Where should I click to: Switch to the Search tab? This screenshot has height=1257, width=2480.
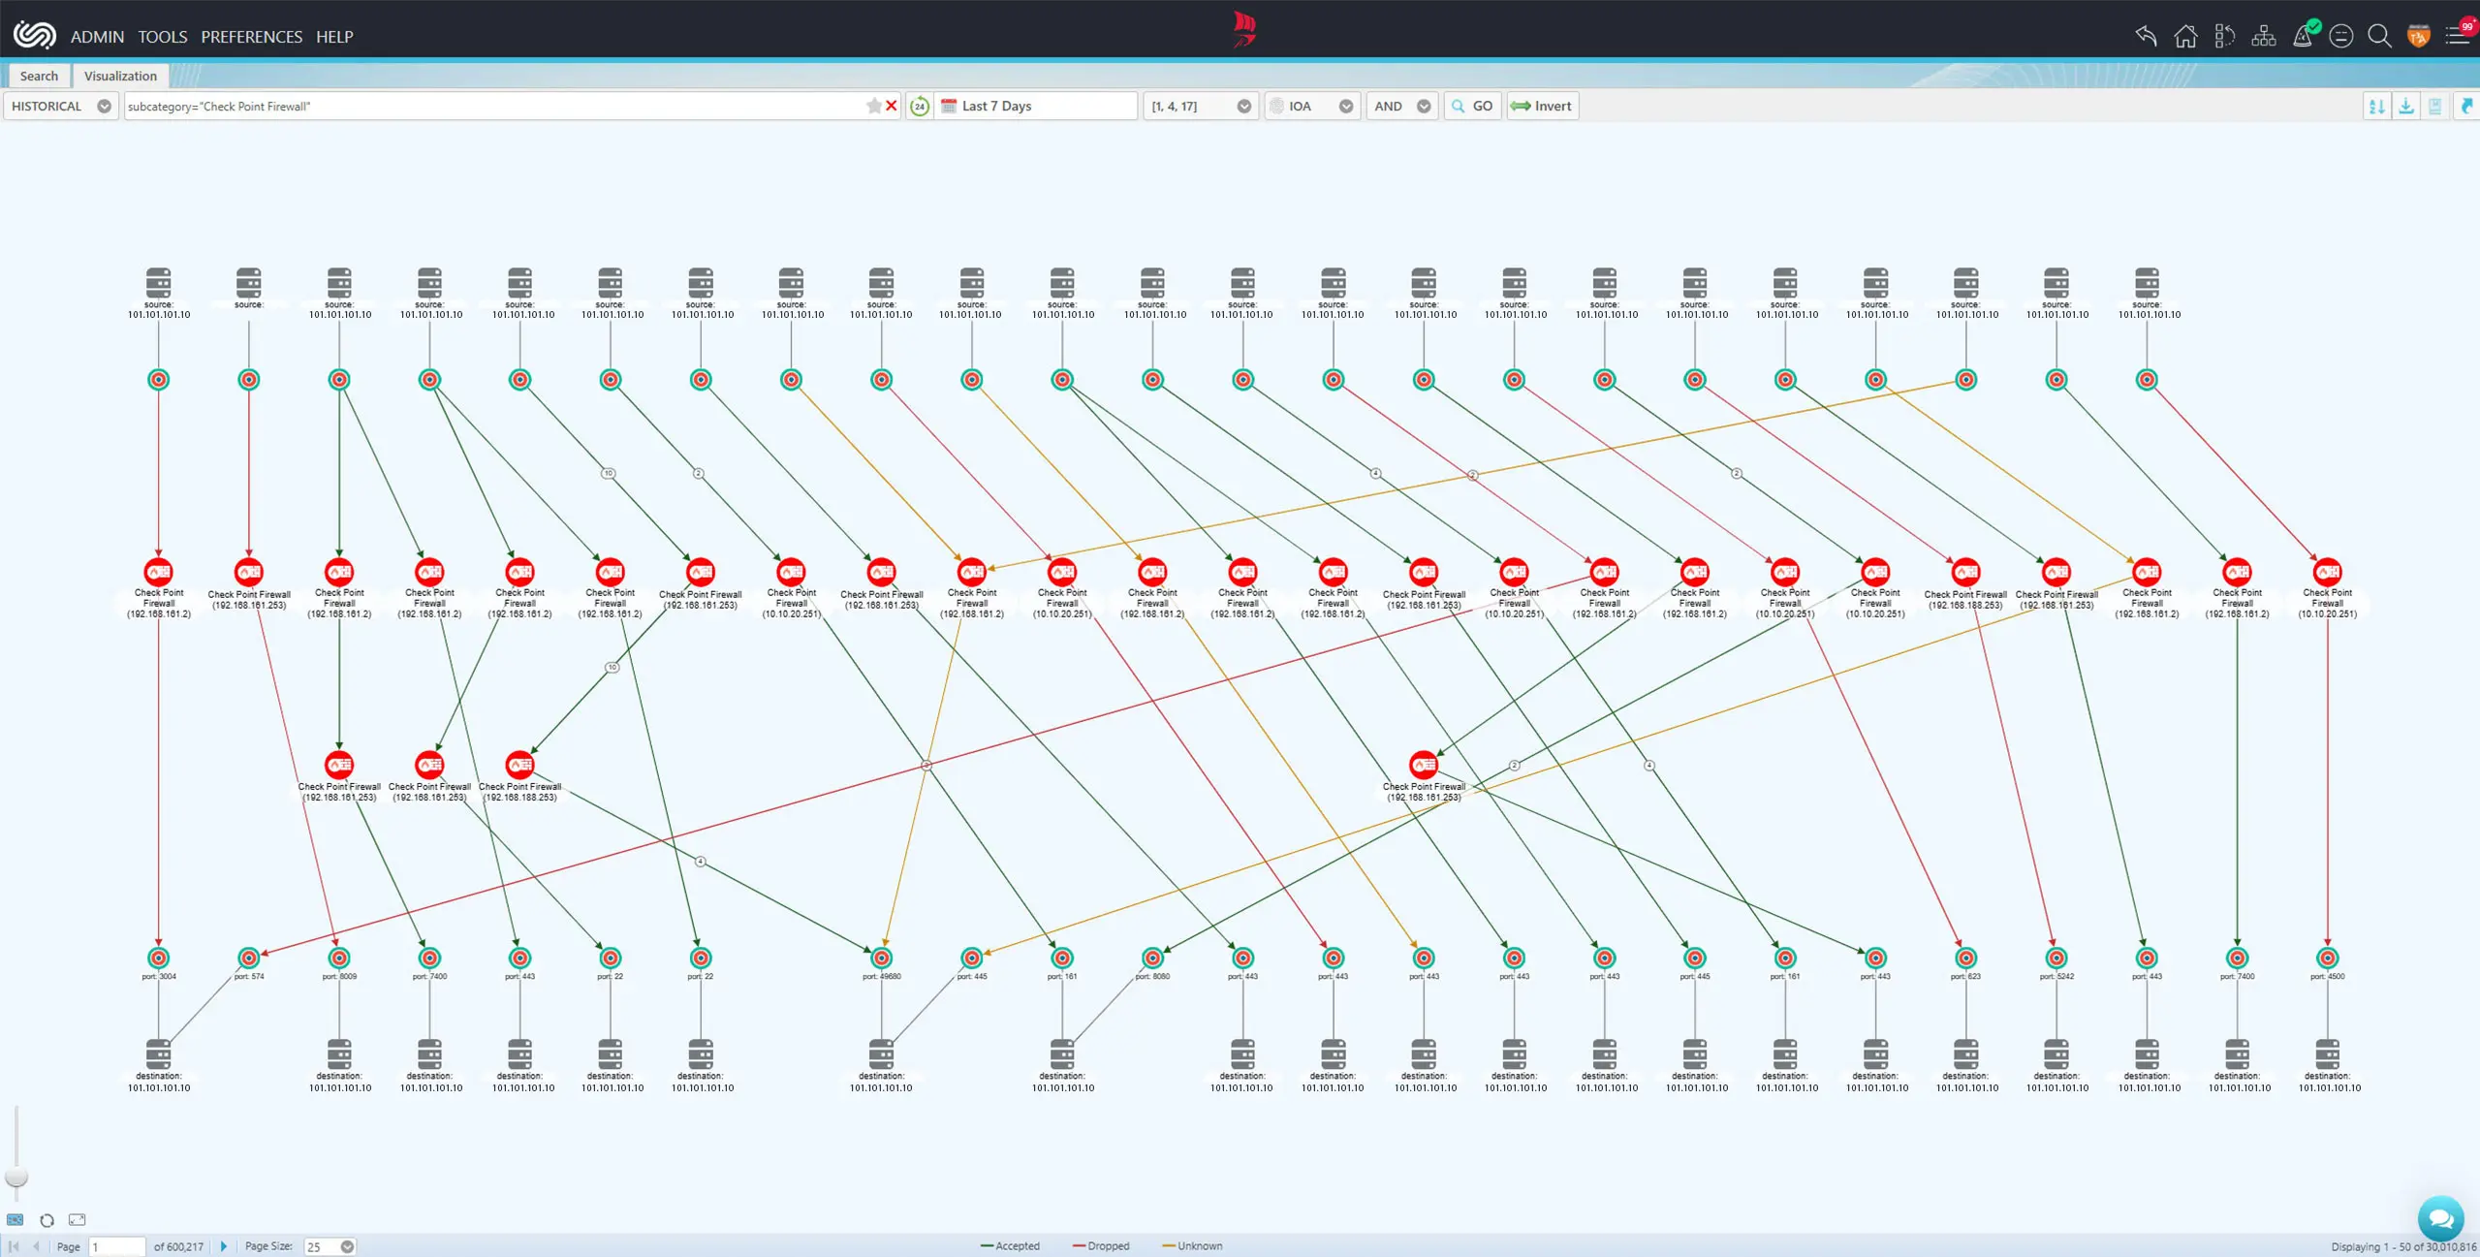[x=39, y=76]
